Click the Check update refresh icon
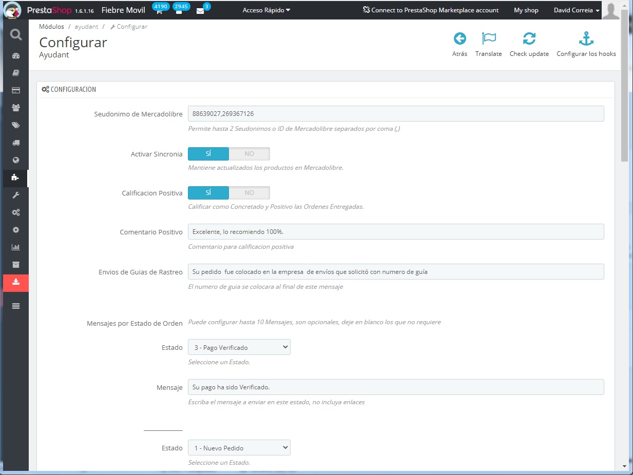Viewport: 633px width, 475px height. coord(529,38)
